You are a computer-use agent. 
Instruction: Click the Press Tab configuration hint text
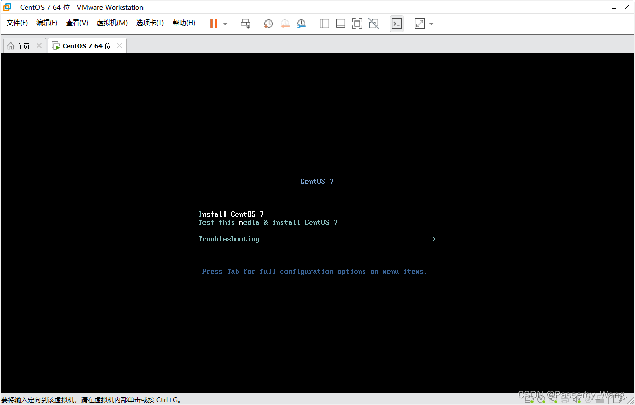315,271
